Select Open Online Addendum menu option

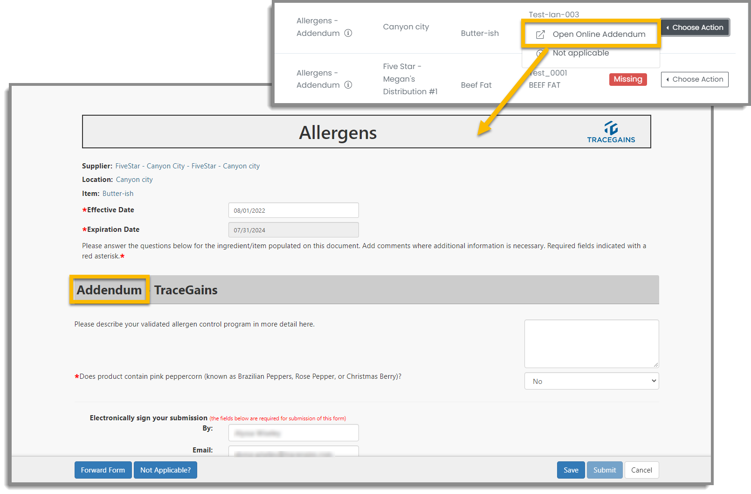591,34
